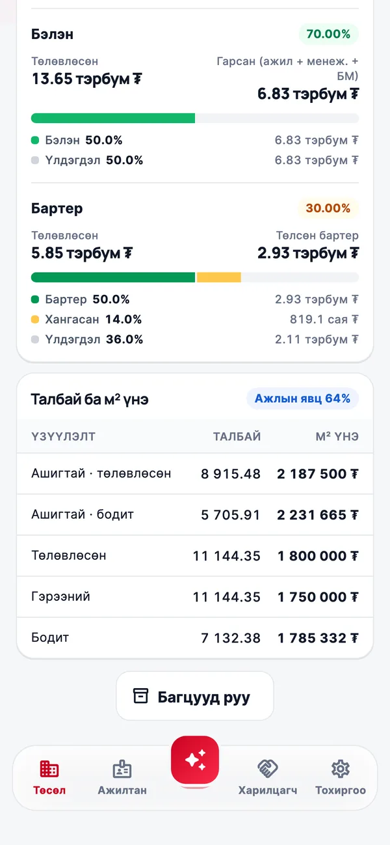Select the Ашигтай · төлөвлөсөн row
The image size is (390, 845).
point(195,474)
